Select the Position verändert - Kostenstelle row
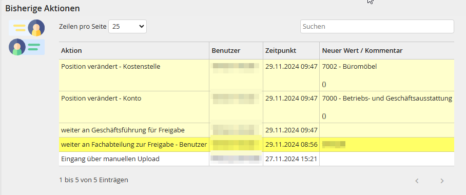This screenshot has width=466, height=195. pos(257,75)
